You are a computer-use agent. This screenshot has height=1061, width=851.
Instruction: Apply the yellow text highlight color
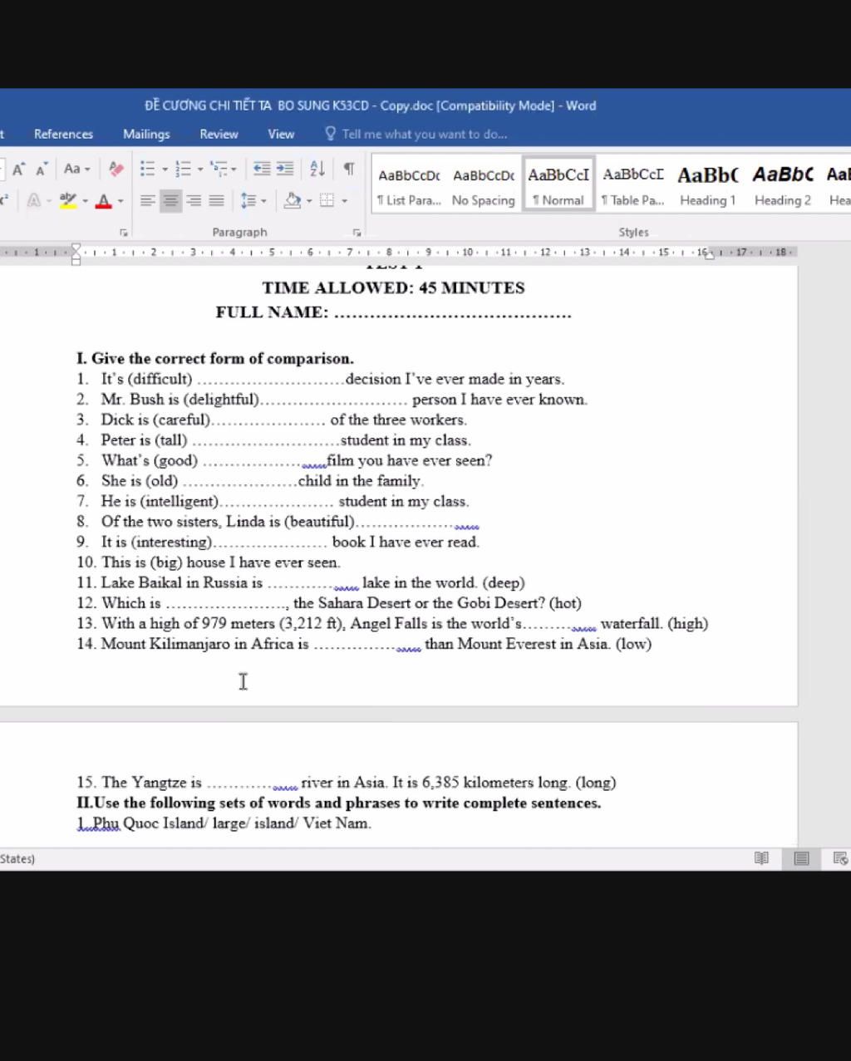[x=68, y=200]
